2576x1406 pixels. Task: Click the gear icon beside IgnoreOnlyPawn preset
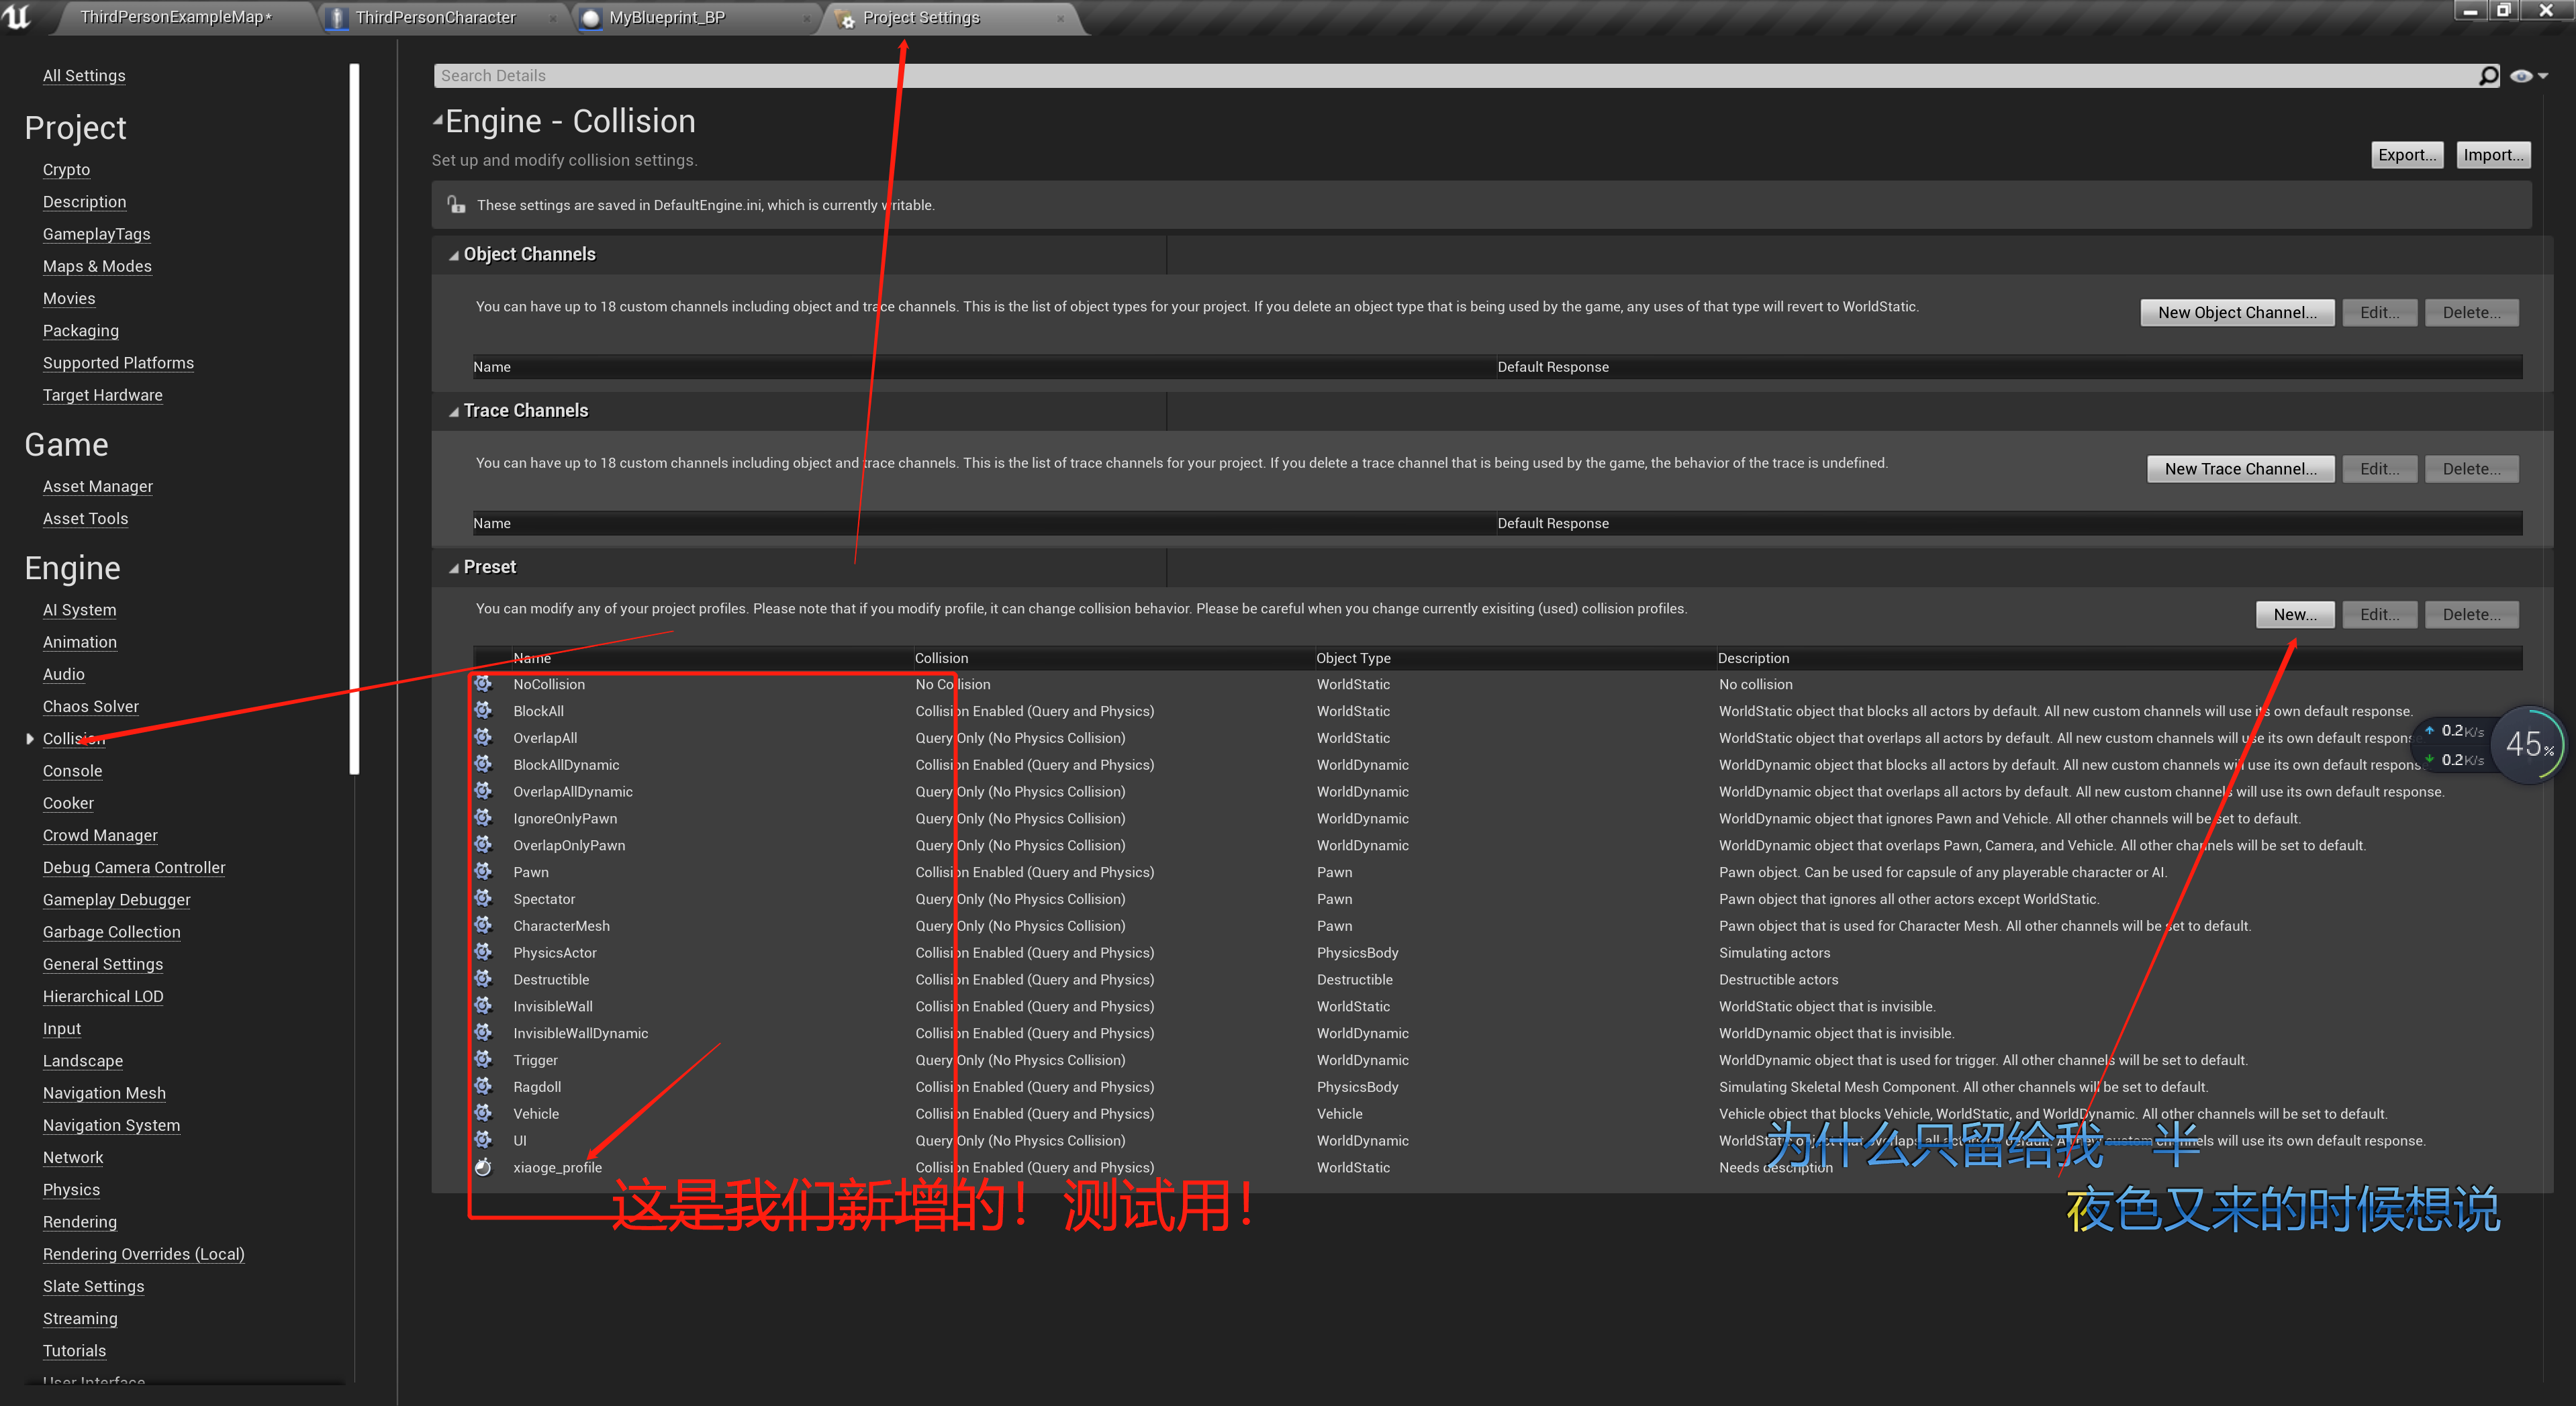pos(483,818)
